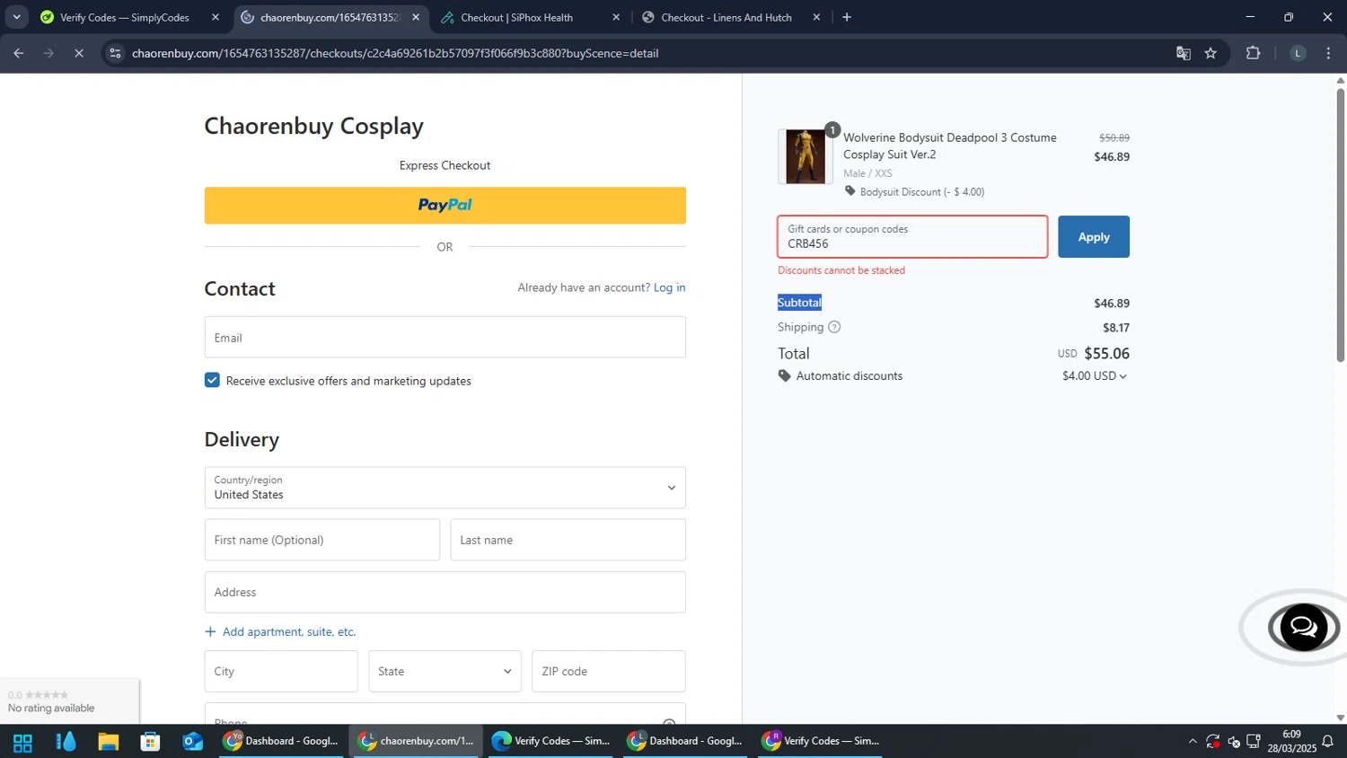This screenshot has height=758, width=1347.
Task: Click the Wolverine Bodysuit Deadpool 3 product name
Action: click(949, 145)
